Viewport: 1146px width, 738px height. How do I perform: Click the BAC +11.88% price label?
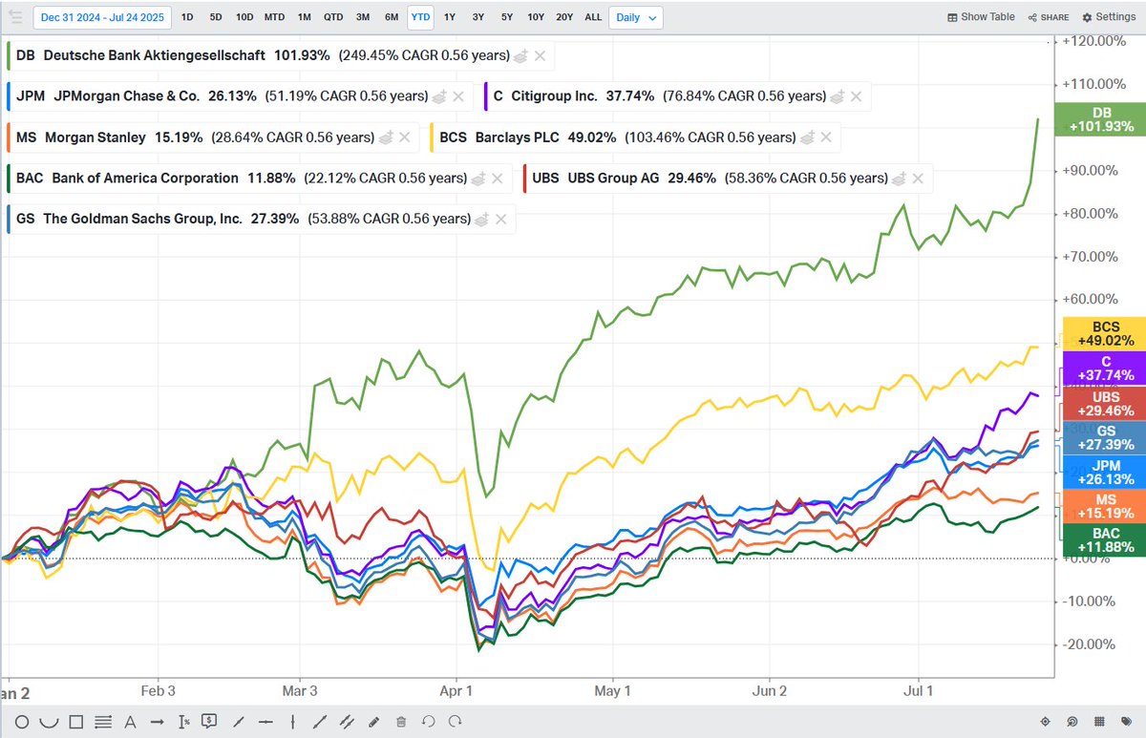pos(1105,539)
